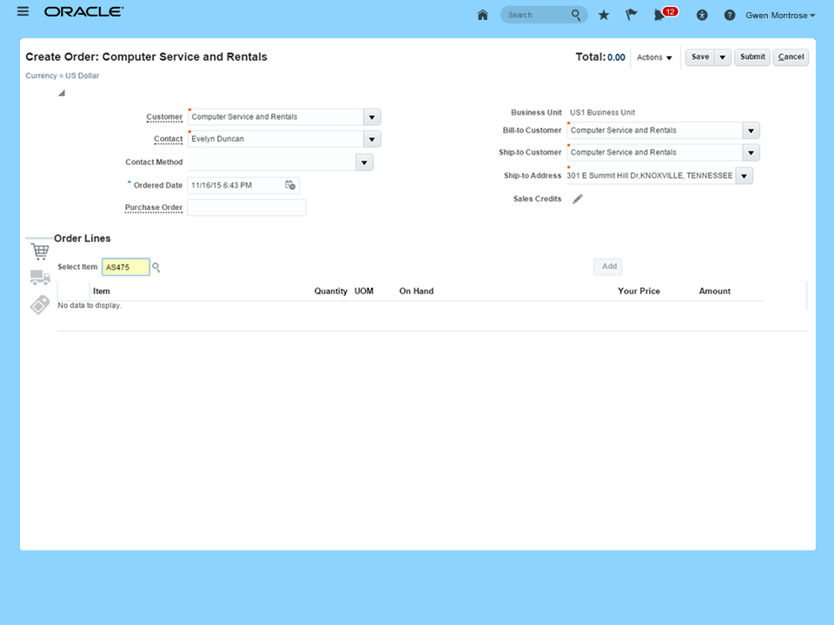Expand the Ship-to Customer dropdown
The width and height of the screenshot is (834, 625).
pyautogui.click(x=751, y=153)
